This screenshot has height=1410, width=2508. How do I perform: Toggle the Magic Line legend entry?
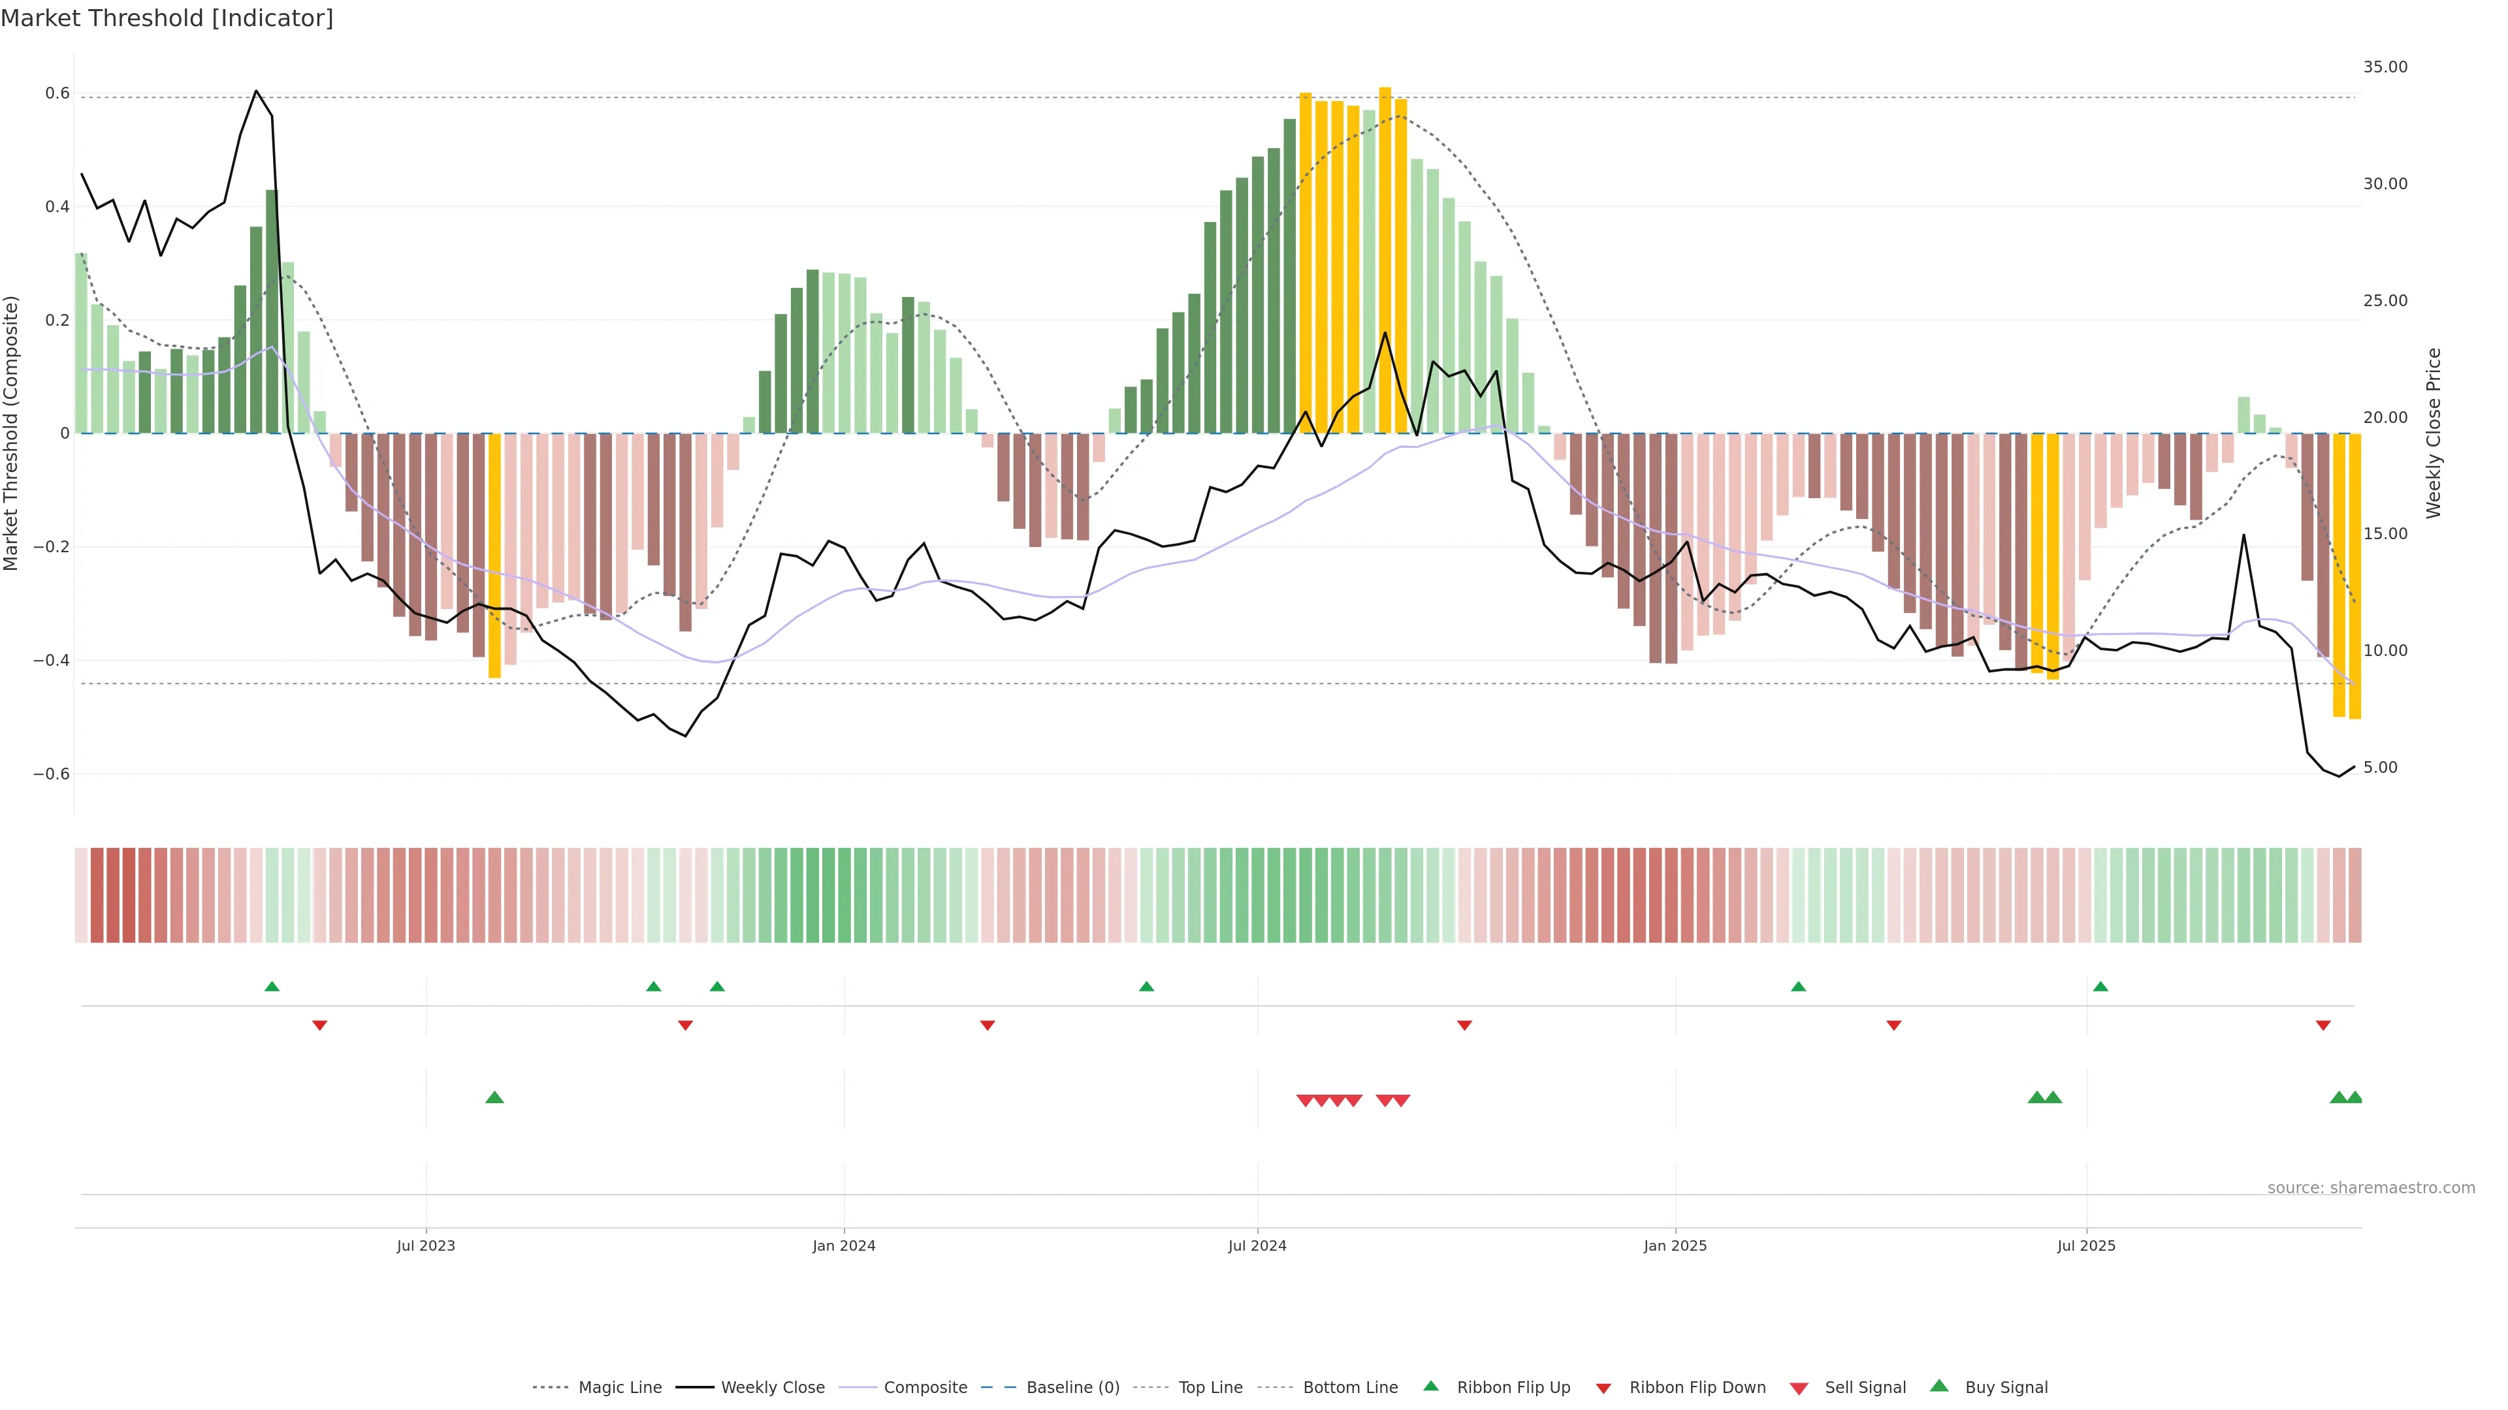(619, 1388)
